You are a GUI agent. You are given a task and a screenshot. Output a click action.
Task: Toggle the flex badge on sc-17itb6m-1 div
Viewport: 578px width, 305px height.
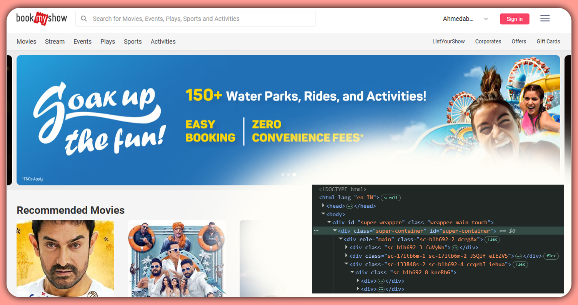551,256
